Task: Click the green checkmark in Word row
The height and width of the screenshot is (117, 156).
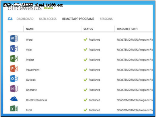Action: point(85,39)
